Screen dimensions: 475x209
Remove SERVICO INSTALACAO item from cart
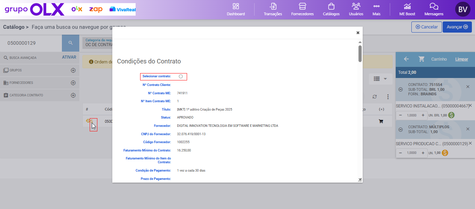(x=470, y=105)
